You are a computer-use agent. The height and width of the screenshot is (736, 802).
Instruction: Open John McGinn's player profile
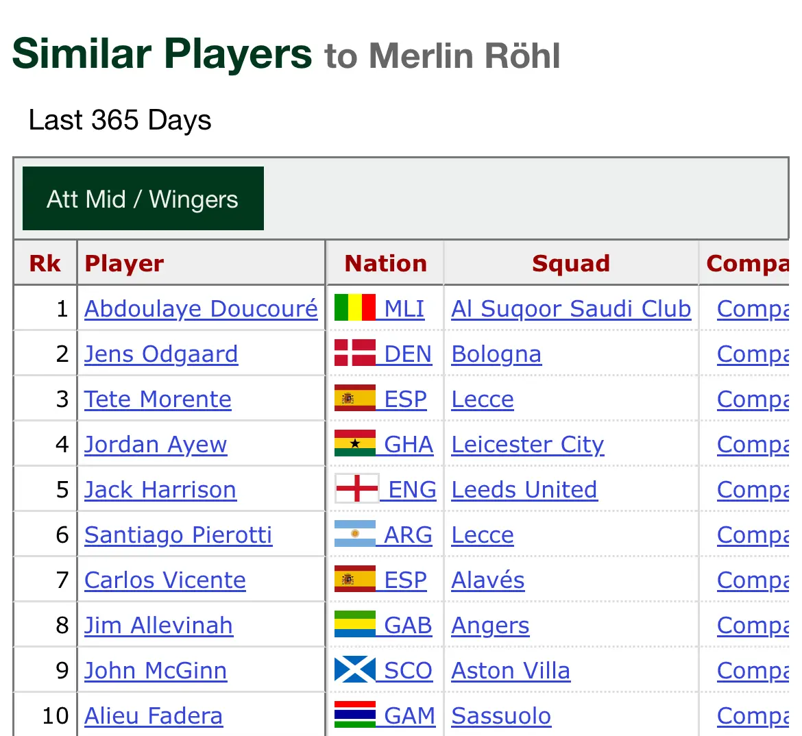tap(156, 671)
